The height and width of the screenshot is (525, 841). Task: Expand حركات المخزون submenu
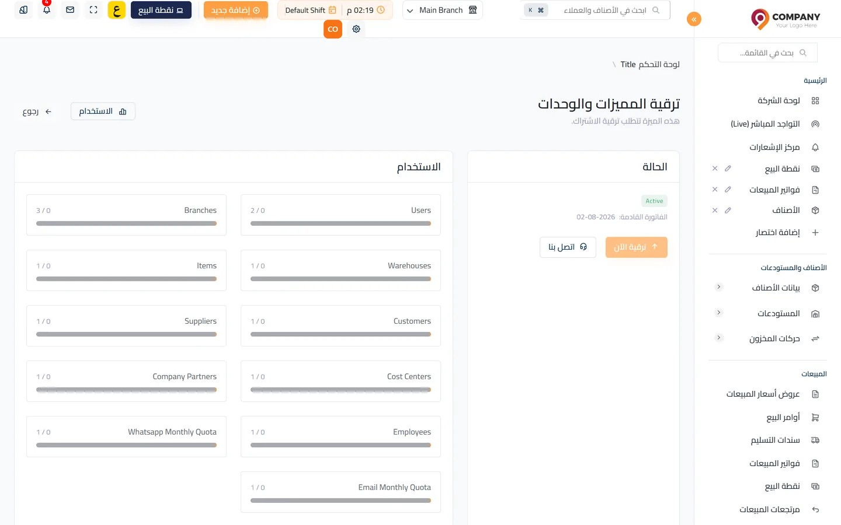(x=719, y=338)
